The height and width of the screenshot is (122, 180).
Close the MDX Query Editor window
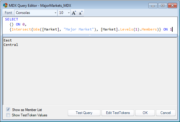pos(172,6)
